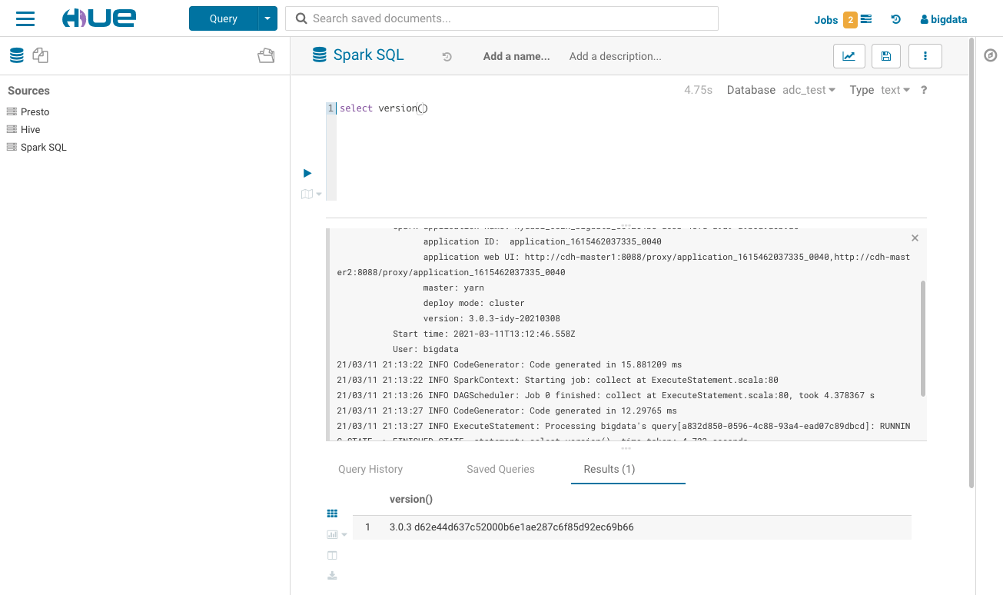Click Add a name... field

coord(516,56)
